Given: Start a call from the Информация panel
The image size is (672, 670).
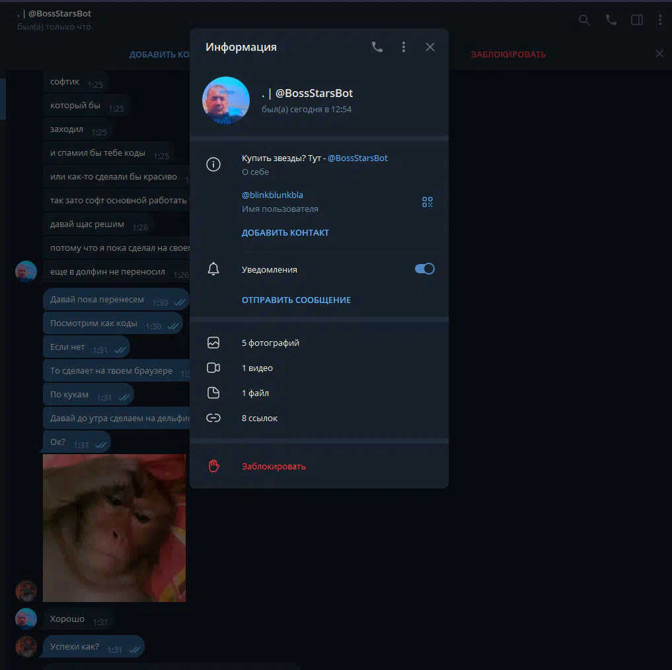Looking at the screenshot, I should (377, 47).
